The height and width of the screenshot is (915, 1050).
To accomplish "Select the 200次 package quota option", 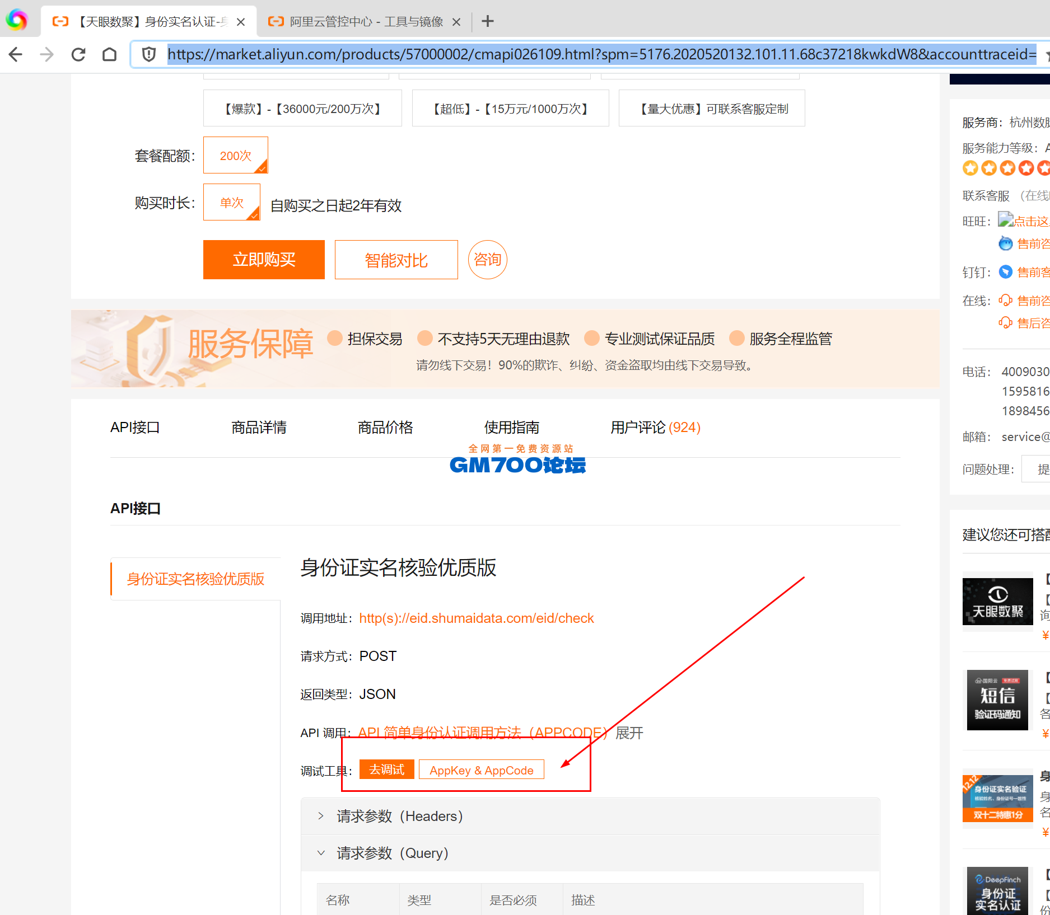I will tap(235, 155).
